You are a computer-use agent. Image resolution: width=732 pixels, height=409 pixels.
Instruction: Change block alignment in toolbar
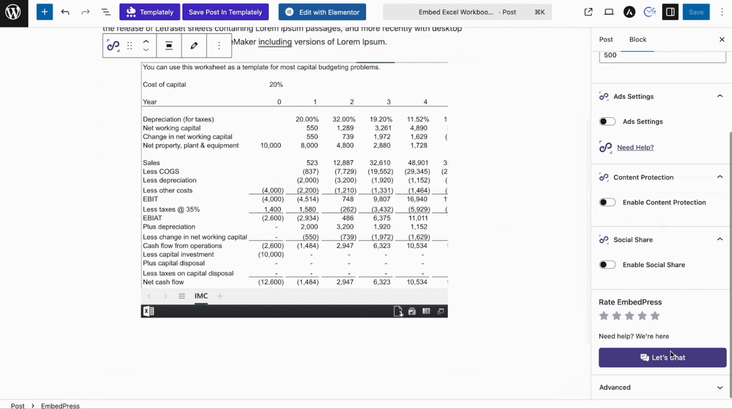[169, 46]
